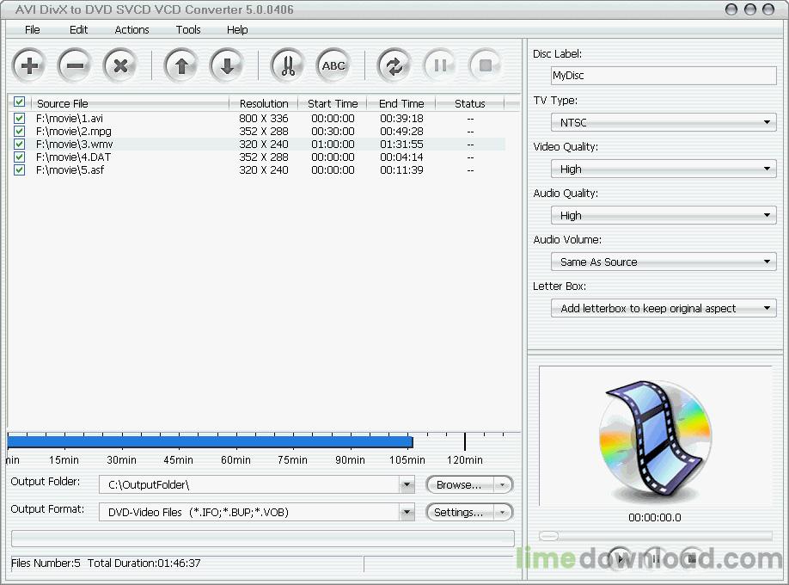
Task: Add a new source file with the plus icon
Action: 28,65
